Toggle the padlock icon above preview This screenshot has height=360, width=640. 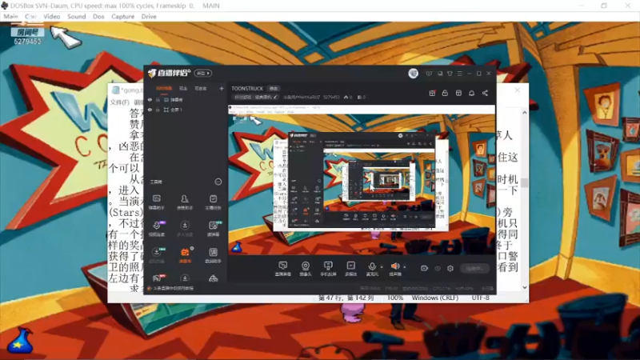pos(445,93)
